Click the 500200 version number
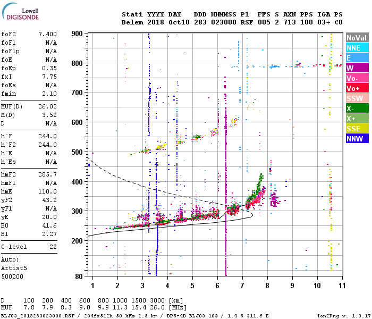This screenshot has width=372, height=319. [12, 276]
